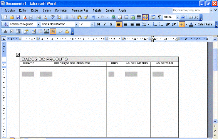Click the Paste clipboard icon

pos(79,17)
